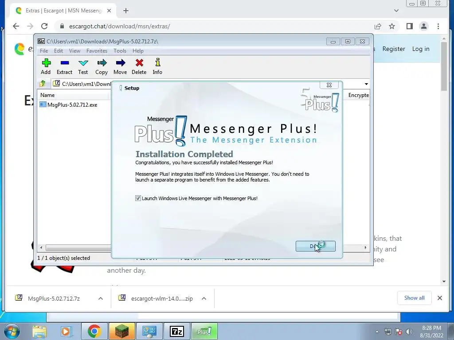Open the Windows Start menu
454x340 pixels.
click(x=12, y=331)
